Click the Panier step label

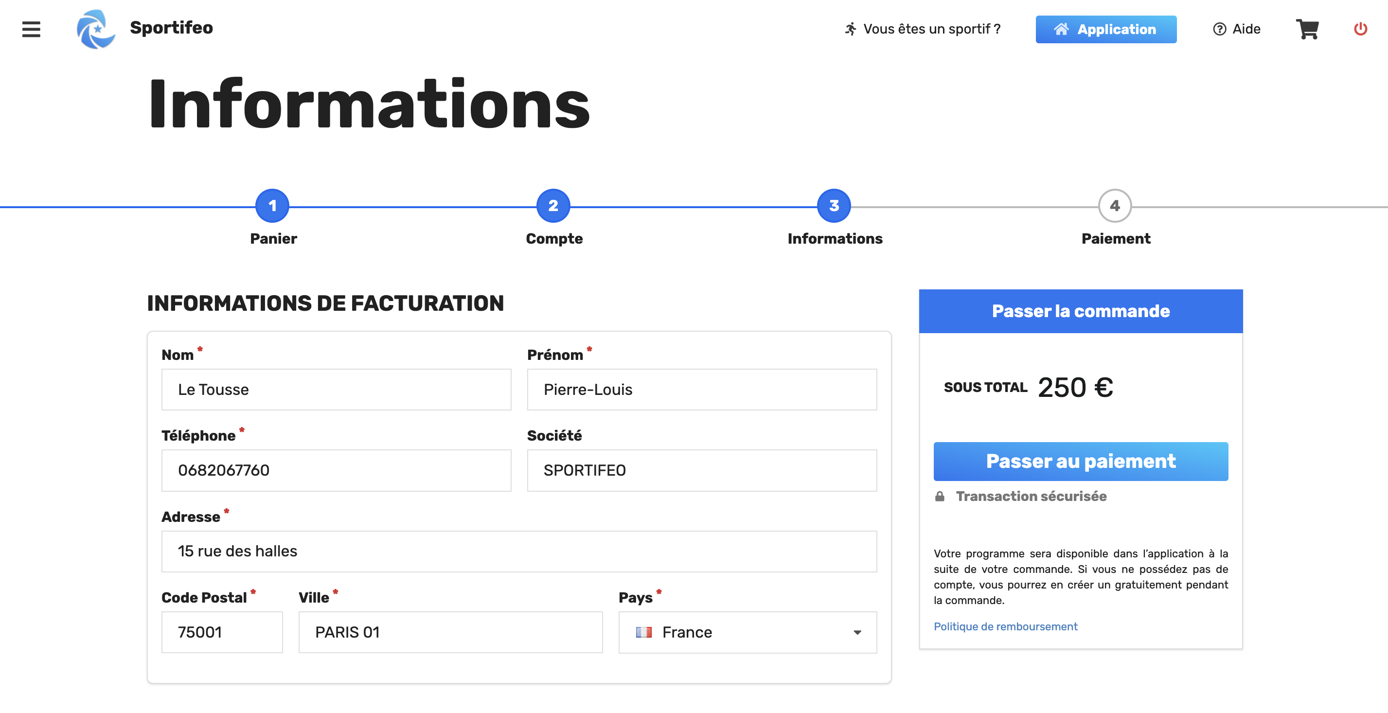(x=273, y=239)
